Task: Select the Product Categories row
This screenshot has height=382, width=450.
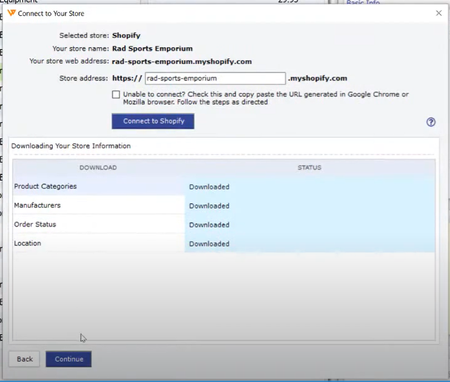Action: (x=224, y=186)
